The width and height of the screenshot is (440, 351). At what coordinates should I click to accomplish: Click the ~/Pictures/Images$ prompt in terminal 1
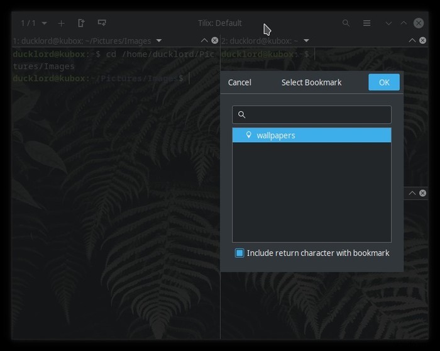137,79
